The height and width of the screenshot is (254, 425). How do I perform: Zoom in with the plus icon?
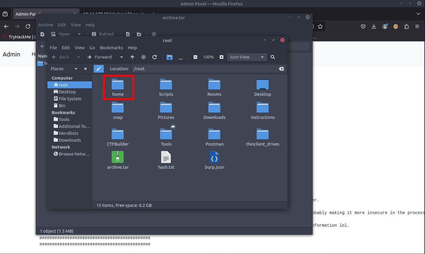pos(222,57)
